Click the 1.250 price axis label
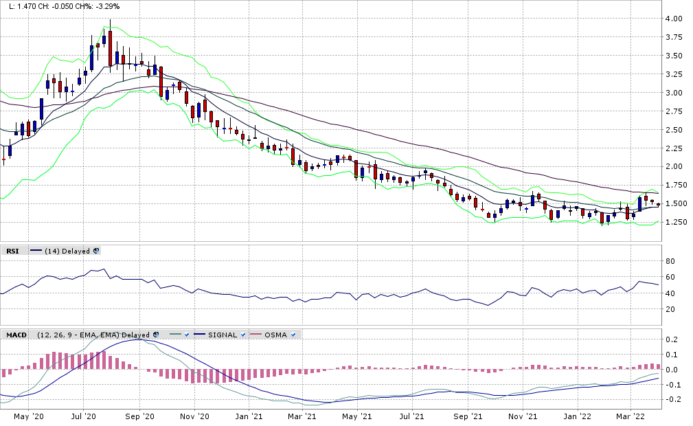693x426 pixels. click(x=675, y=222)
